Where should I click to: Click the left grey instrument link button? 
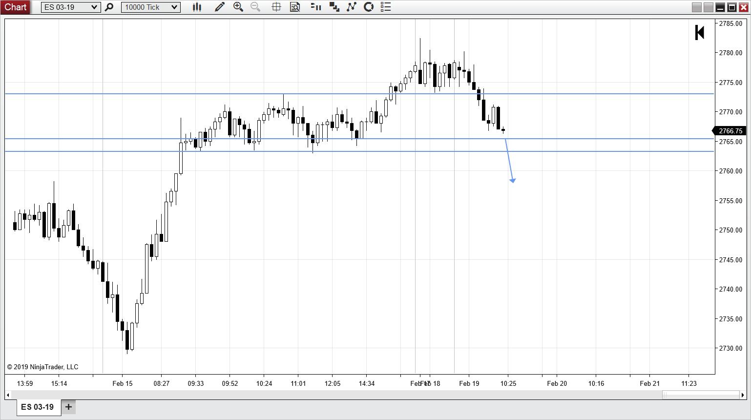pos(697,7)
